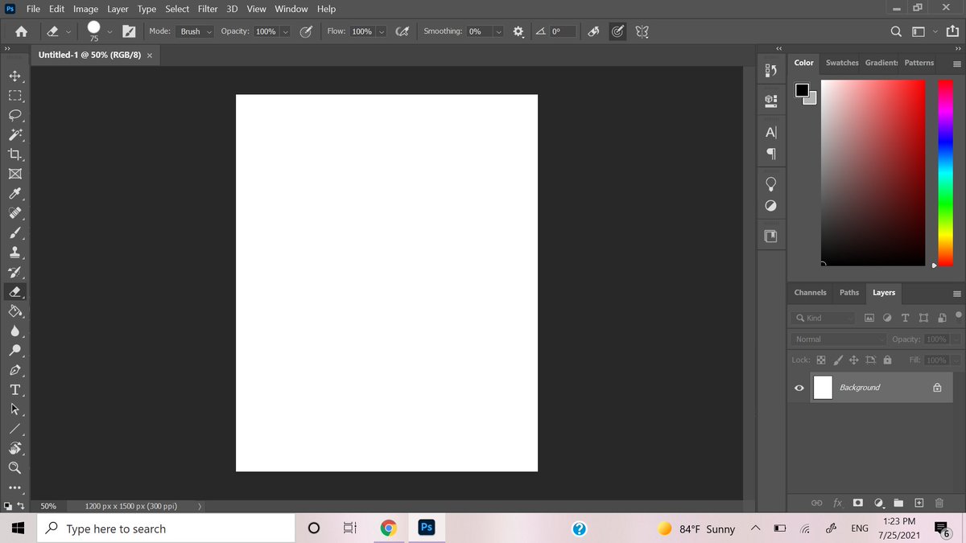Select the Brush tool in the toolbox

tap(14, 233)
